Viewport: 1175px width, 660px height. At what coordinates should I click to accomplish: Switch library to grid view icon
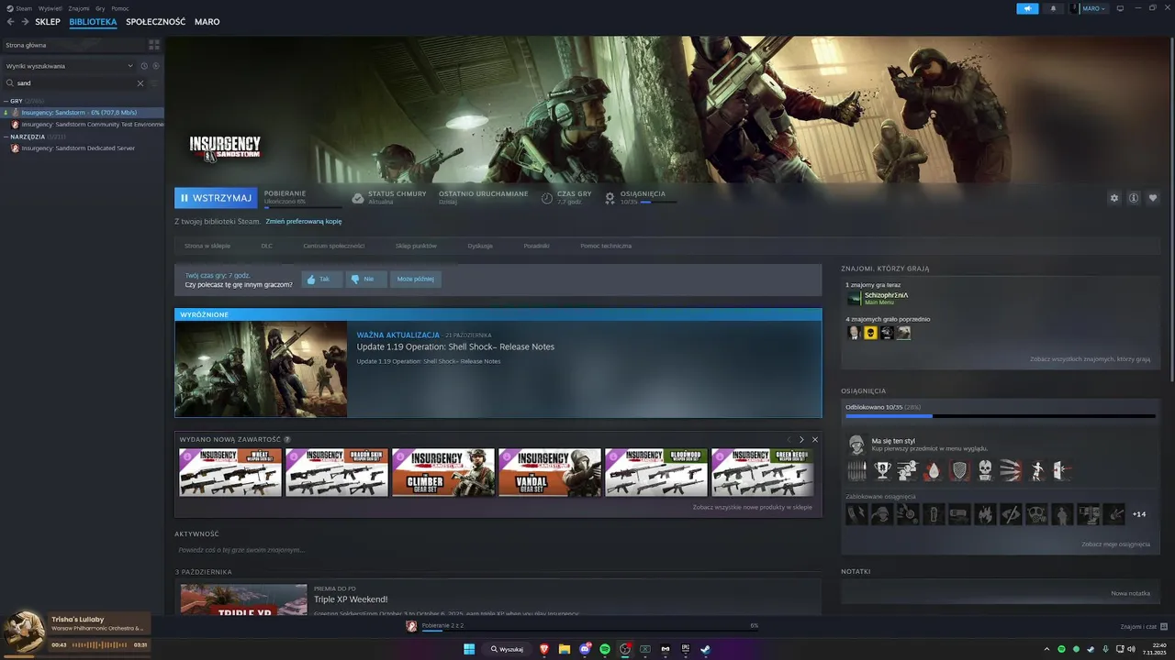point(154,44)
